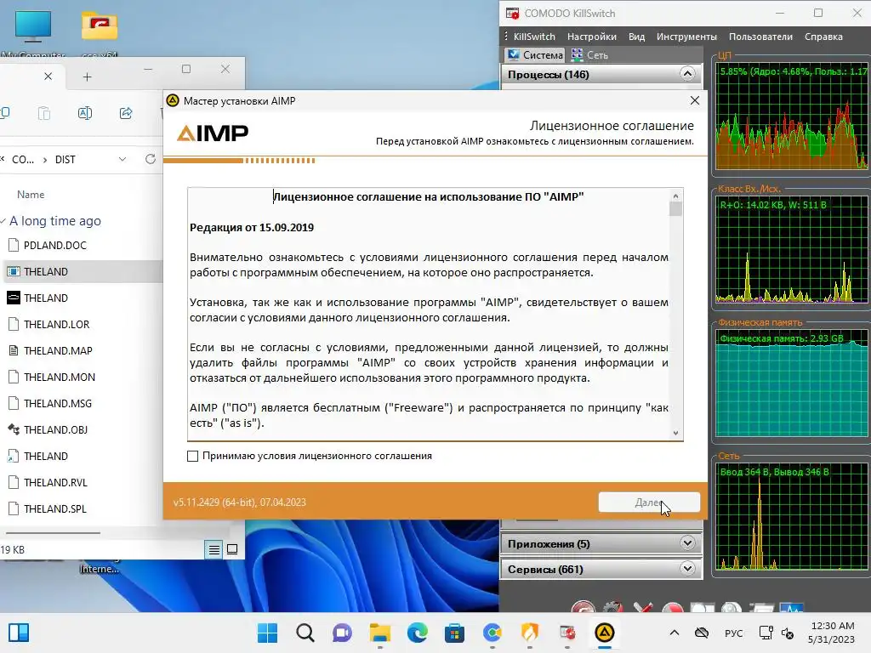Show hidden system tray icons

tap(674, 633)
